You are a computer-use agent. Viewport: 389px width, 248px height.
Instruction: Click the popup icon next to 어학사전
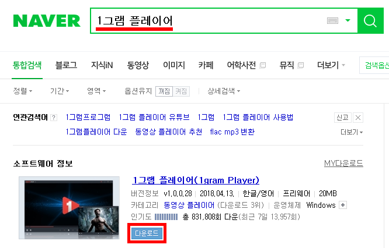coord(262,65)
